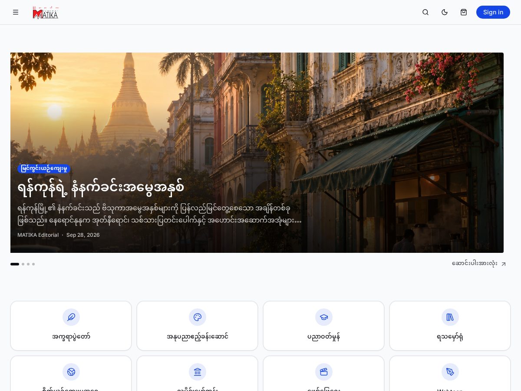
Task: Click the Sep 28, 2026 date
Action: coord(83,235)
